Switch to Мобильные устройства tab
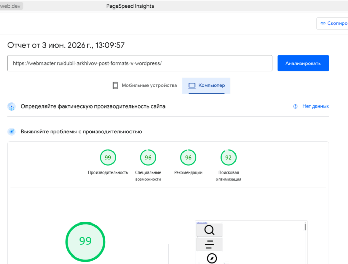The image size is (348, 264). pyautogui.click(x=145, y=85)
